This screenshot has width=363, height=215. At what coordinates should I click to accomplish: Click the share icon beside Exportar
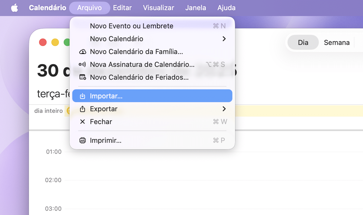click(x=83, y=109)
